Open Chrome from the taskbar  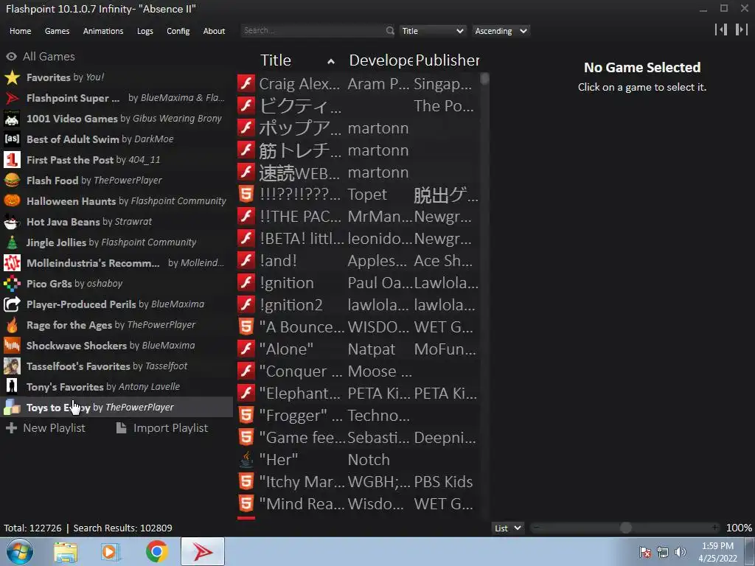tap(157, 551)
